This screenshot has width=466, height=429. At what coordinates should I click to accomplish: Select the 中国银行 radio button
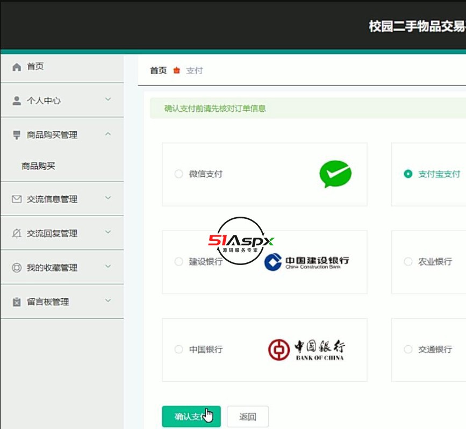(178, 349)
